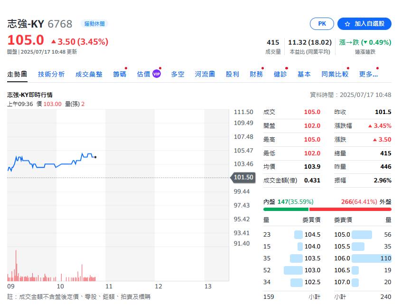View the 股利 tab
The width and height of the screenshot is (401, 306).
(x=232, y=74)
